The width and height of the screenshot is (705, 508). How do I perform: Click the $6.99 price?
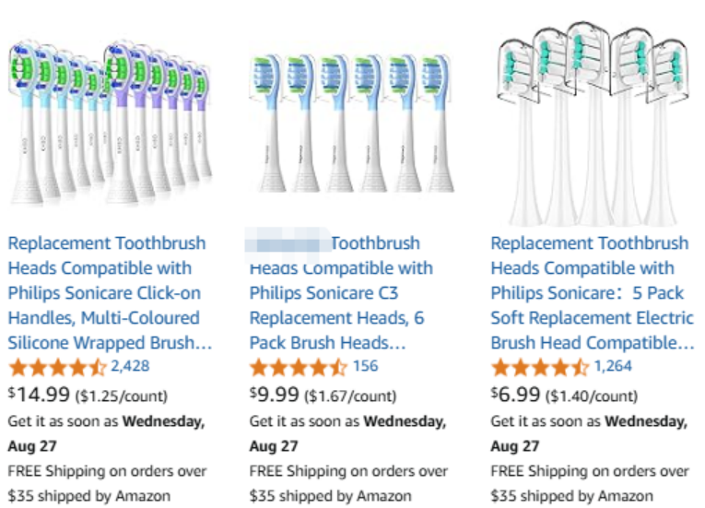516,395
